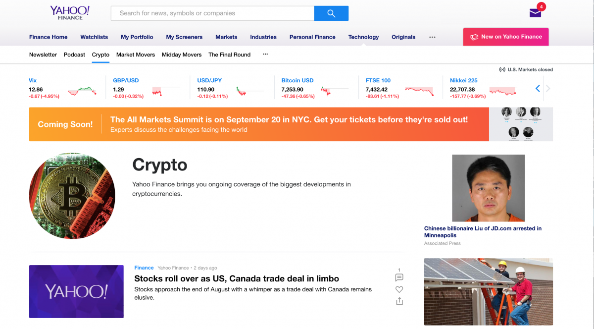
Task: Share the Stocks roll over article
Action: 399,301
